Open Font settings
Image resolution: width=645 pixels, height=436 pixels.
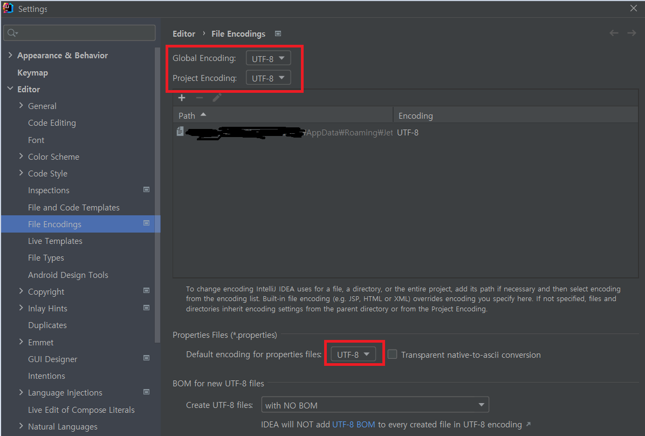tap(36, 140)
